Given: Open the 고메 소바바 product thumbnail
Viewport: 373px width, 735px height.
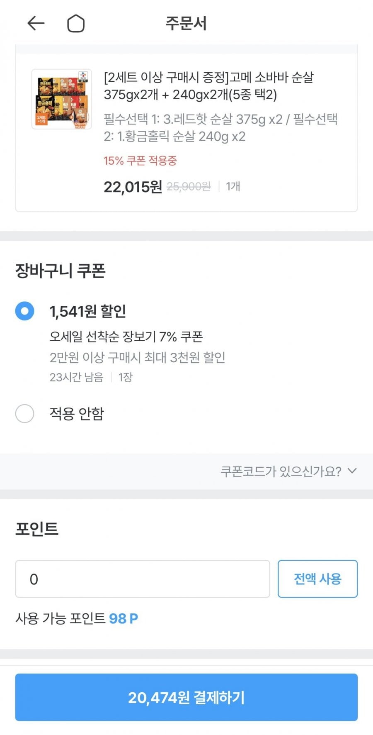Looking at the screenshot, I should tap(62, 99).
